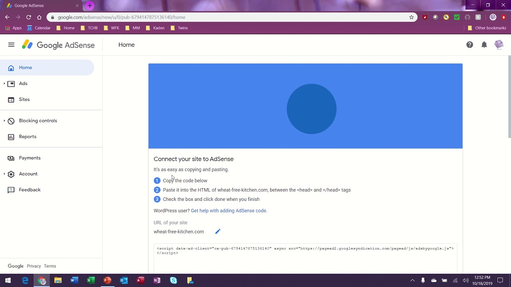The image size is (511, 287).
Task: Open a new browser tab
Action: [x=90, y=6]
